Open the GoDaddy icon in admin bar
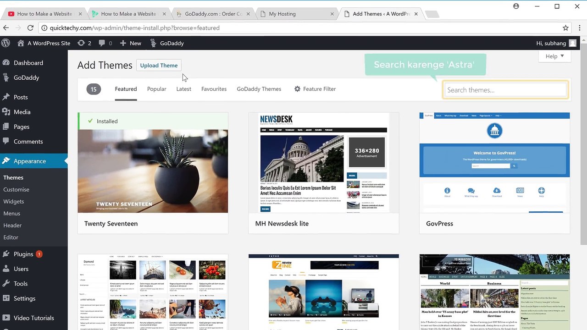Image resolution: width=587 pixels, height=330 pixels. click(x=153, y=43)
